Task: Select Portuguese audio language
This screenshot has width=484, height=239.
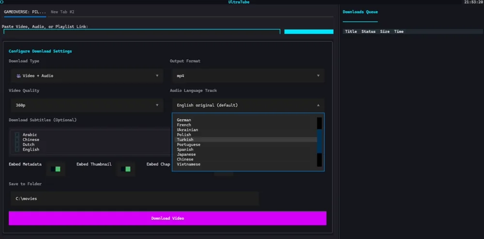Action: (x=246, y=145)
